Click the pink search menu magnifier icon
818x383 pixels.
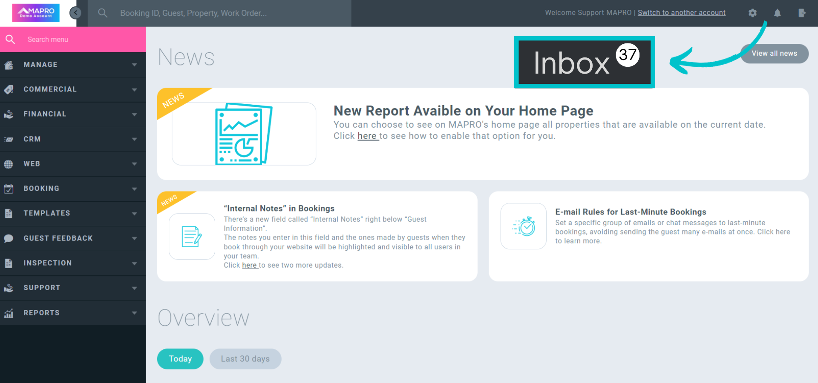point(10,39)
